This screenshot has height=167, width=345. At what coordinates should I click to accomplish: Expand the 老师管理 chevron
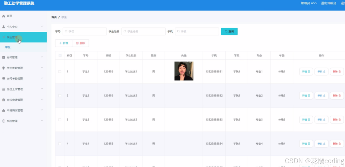(42, 57)
